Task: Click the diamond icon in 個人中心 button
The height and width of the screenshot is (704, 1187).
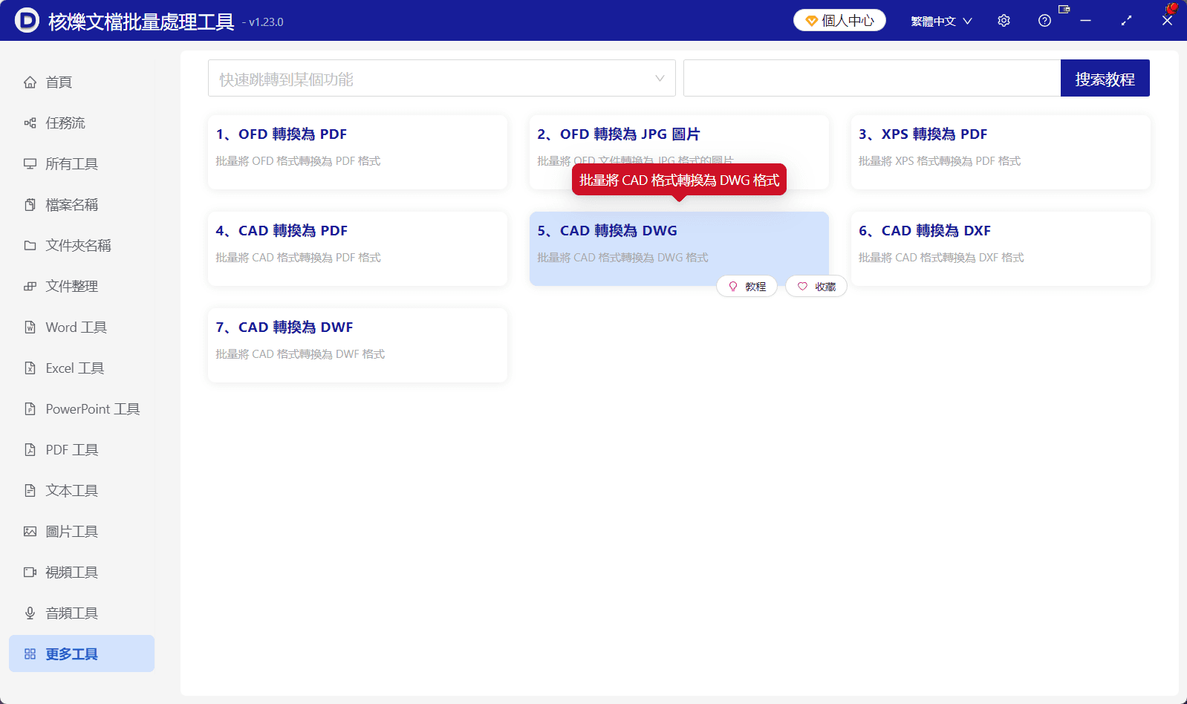Action: click(x=811, y=21)
